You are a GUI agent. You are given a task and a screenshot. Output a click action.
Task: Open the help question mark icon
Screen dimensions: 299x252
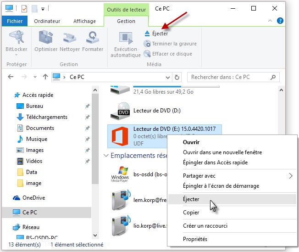[x=280, y=21]
